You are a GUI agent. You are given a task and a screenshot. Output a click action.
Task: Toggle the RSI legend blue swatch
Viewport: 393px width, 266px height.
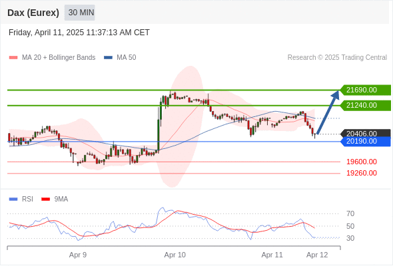(x=13, y=199)
